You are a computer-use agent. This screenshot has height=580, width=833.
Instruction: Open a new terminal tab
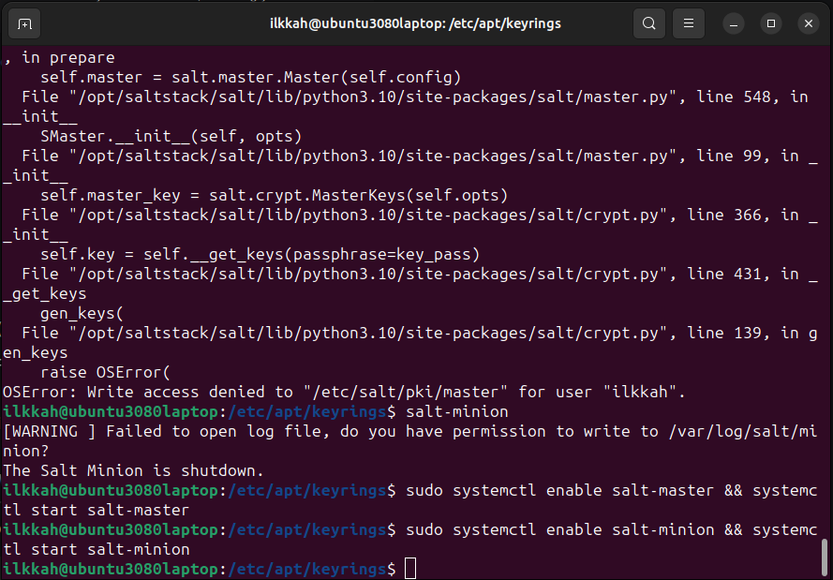tap(24, 22)
